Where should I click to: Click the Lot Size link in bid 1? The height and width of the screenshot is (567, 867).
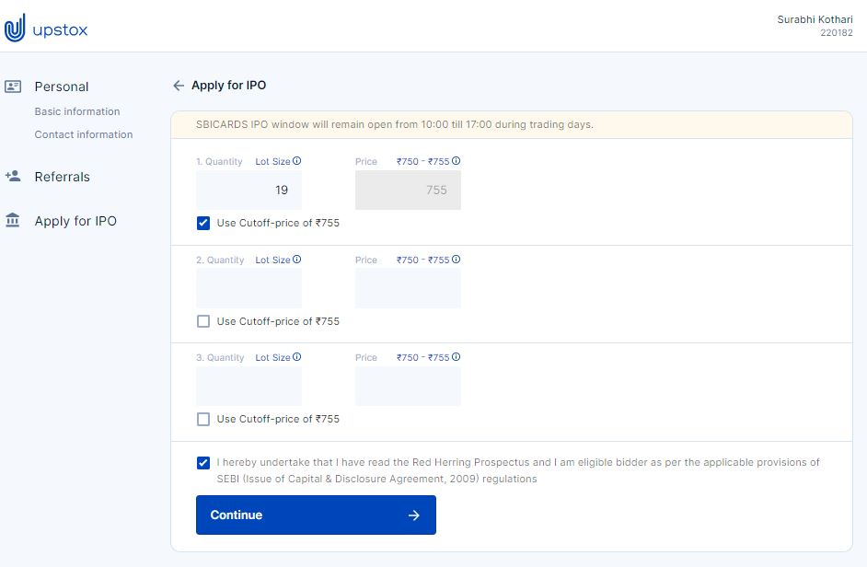(x=272, y=161)
